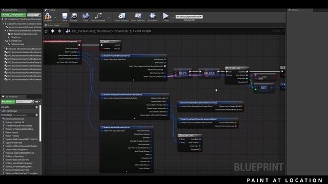The width and height of the screenshot is (328, 184).
Task: Select the Character Movement component
Action: coord(23,49)
